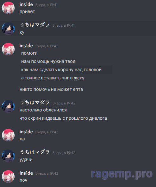
Task: Open ins1de avatar beside the привет message
Action: [x=8, y=8]
